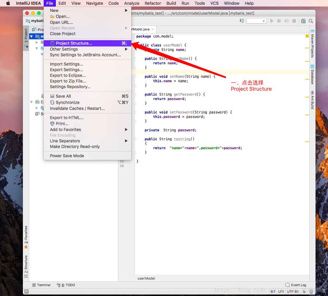Open the Refactor menu in menu bar
The image size is (328, 296).
[x=153, y=3]
